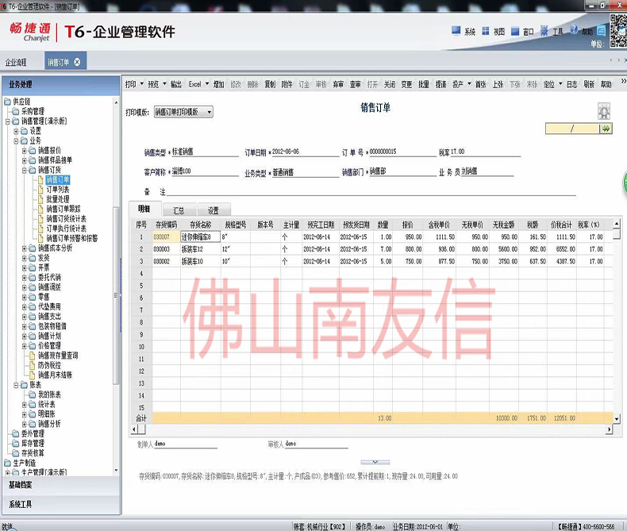Click 提请 in toolbar

pos(440,84)
